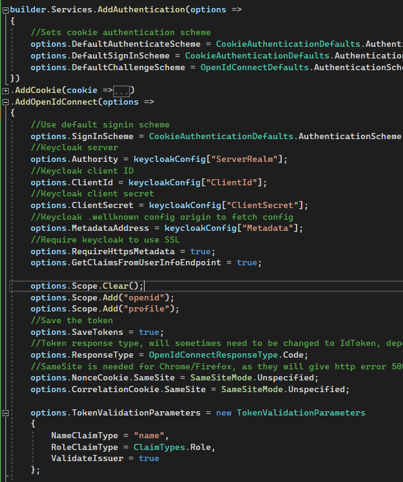Click the true value of SaveTokens
Image resolution: width=403 pixels, height=482 pixels.
click(149, 332)
